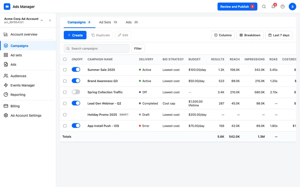
Task: Open the search icon in the top bar
Action: [264, 7]
